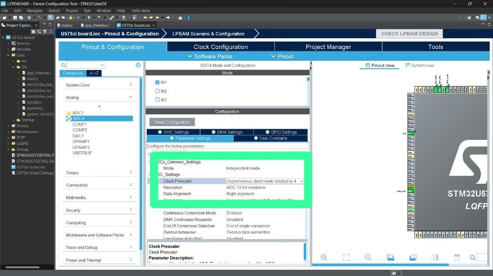Open the DMA Settings tab
This screenshot has height=276, width=493.
pyautogui.click(x=227, y=132)
